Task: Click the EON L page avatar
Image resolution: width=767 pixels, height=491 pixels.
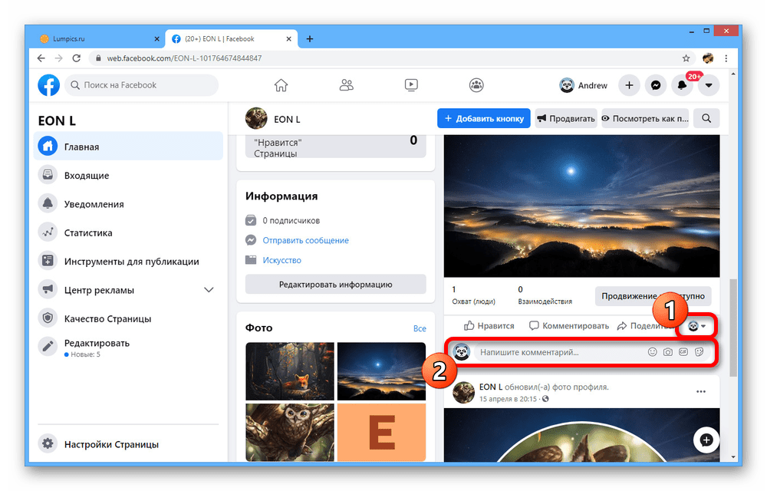Action: 256,118
